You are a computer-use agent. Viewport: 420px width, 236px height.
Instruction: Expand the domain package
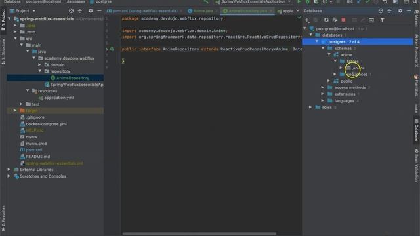pyautogui.click(x=39, y=65)
